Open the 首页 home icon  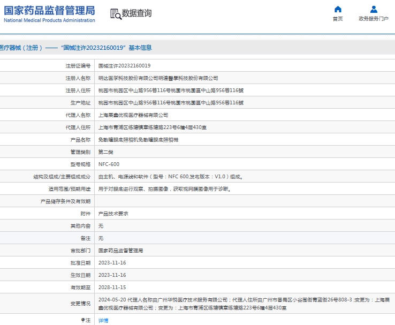point(338,9)
